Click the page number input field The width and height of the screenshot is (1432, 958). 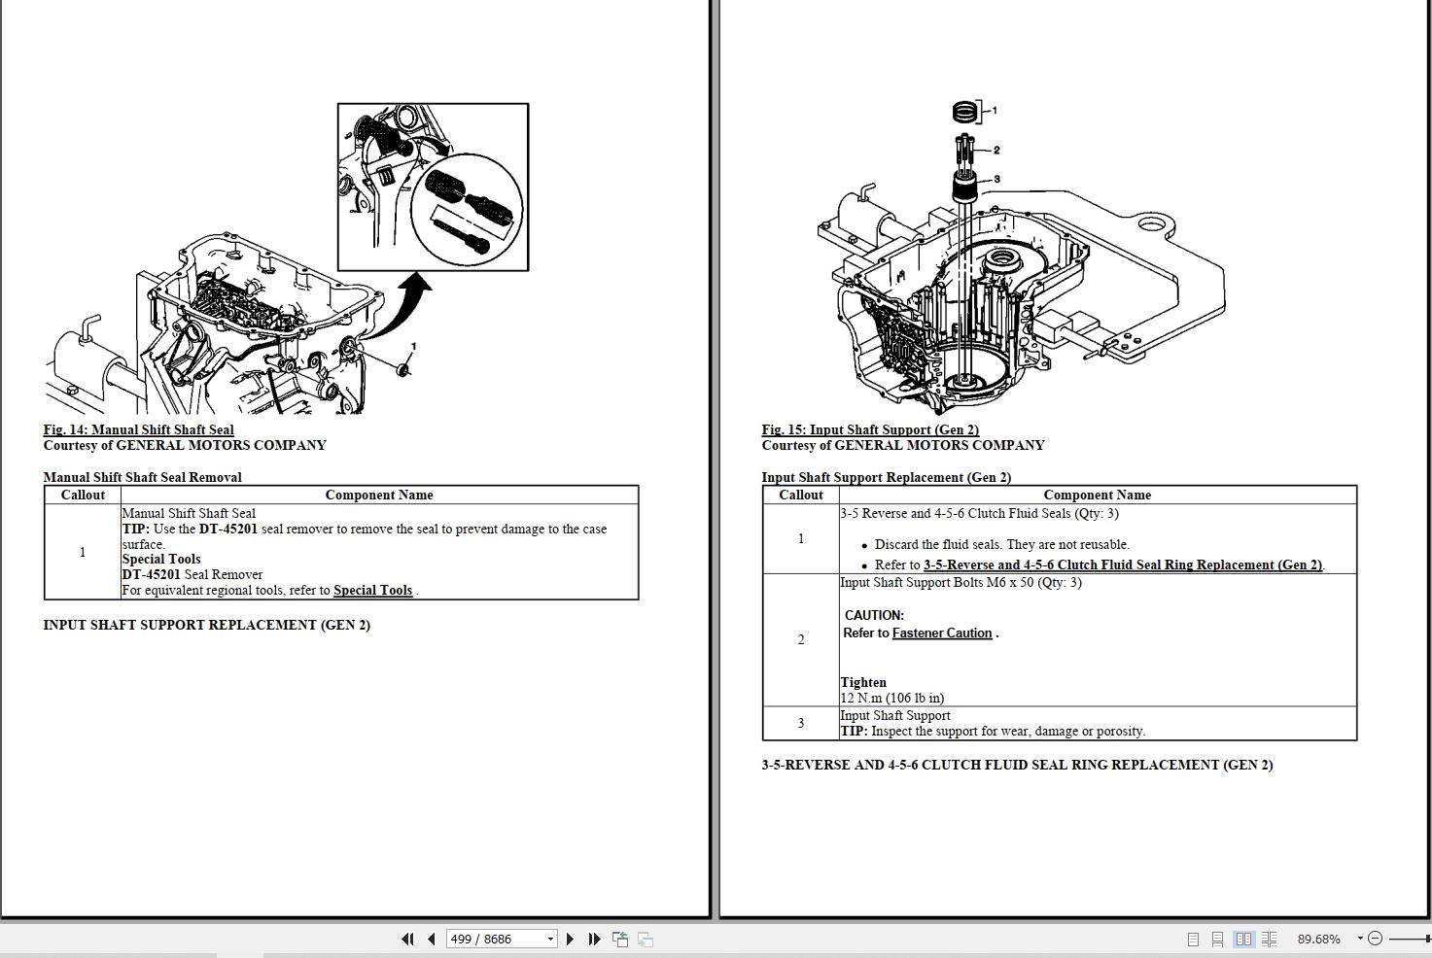(x=491, y=939)
